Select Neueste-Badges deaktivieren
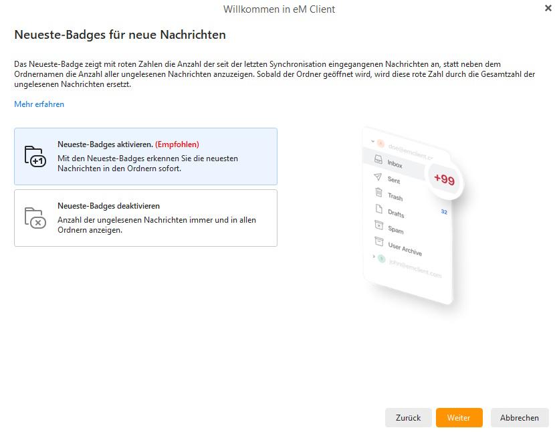Image resolution: width=555 pixels, height=432 pixels. (x=146, y=218)
